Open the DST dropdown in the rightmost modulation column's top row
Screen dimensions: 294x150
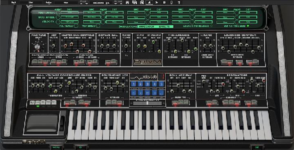click(x=248, y=13)
